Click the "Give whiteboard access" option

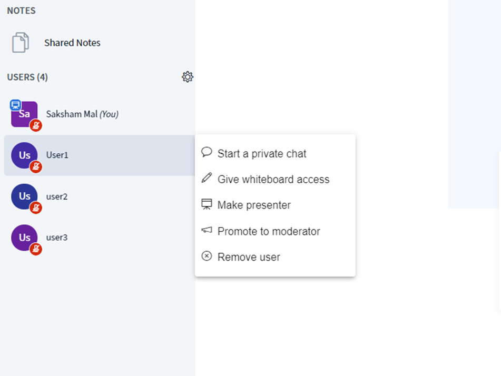tap(273, 179)
